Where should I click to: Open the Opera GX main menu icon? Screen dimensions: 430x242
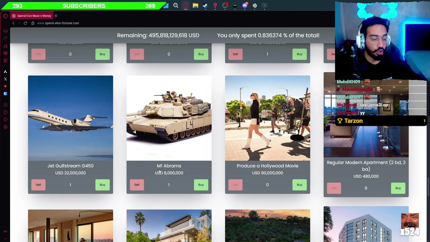click(5, 16)
